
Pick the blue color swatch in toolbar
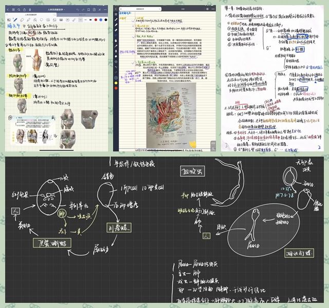(x=101, y=20)
